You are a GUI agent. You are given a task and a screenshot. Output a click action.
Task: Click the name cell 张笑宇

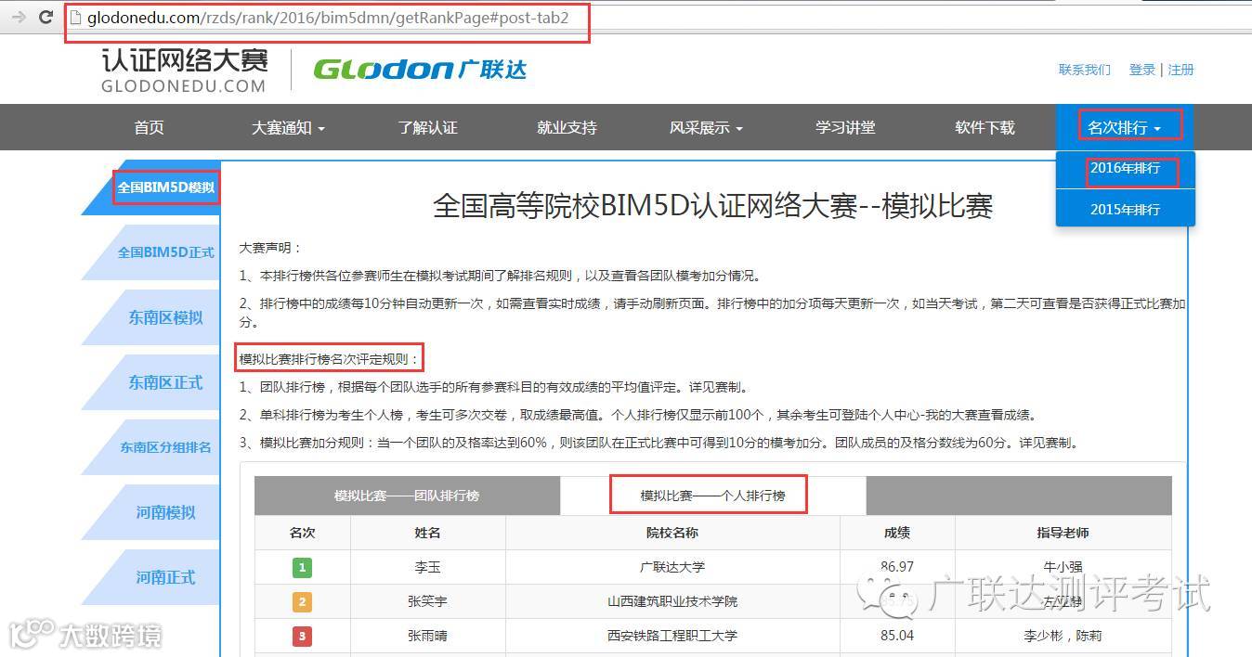coord(427,601)
